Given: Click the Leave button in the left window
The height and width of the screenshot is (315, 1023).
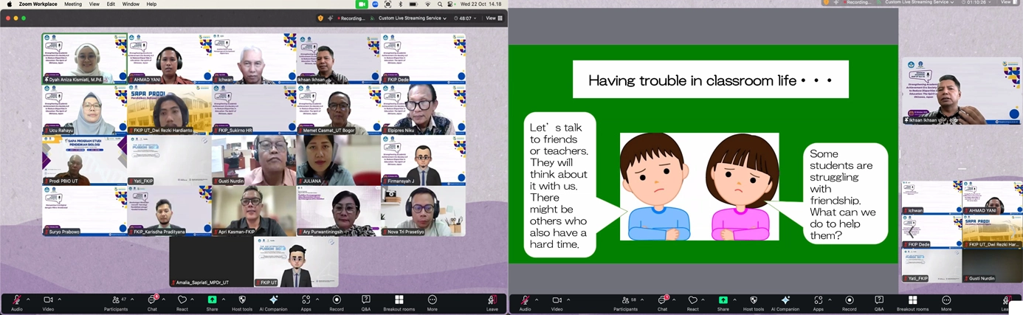Looking at the screenshot, I should point(492,302).
